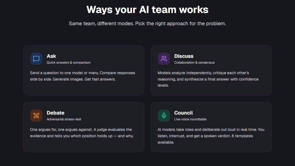Click the "Council" title text

coord(183,113)
